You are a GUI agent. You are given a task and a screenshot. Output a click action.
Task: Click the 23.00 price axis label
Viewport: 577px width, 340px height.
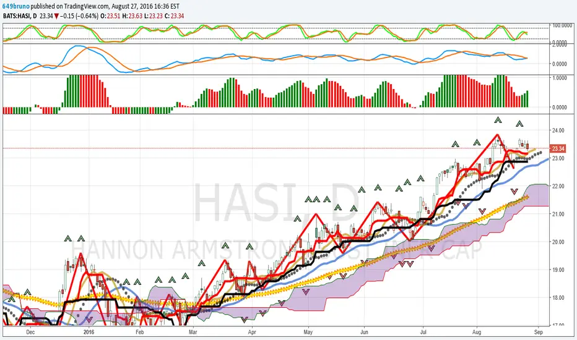[558, 158]
